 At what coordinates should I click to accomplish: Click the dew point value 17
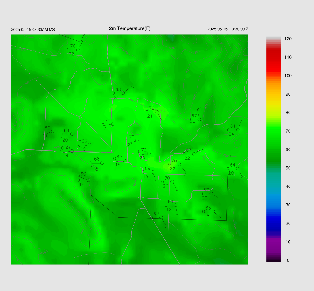pyautogui.click(x=155, y=221)
